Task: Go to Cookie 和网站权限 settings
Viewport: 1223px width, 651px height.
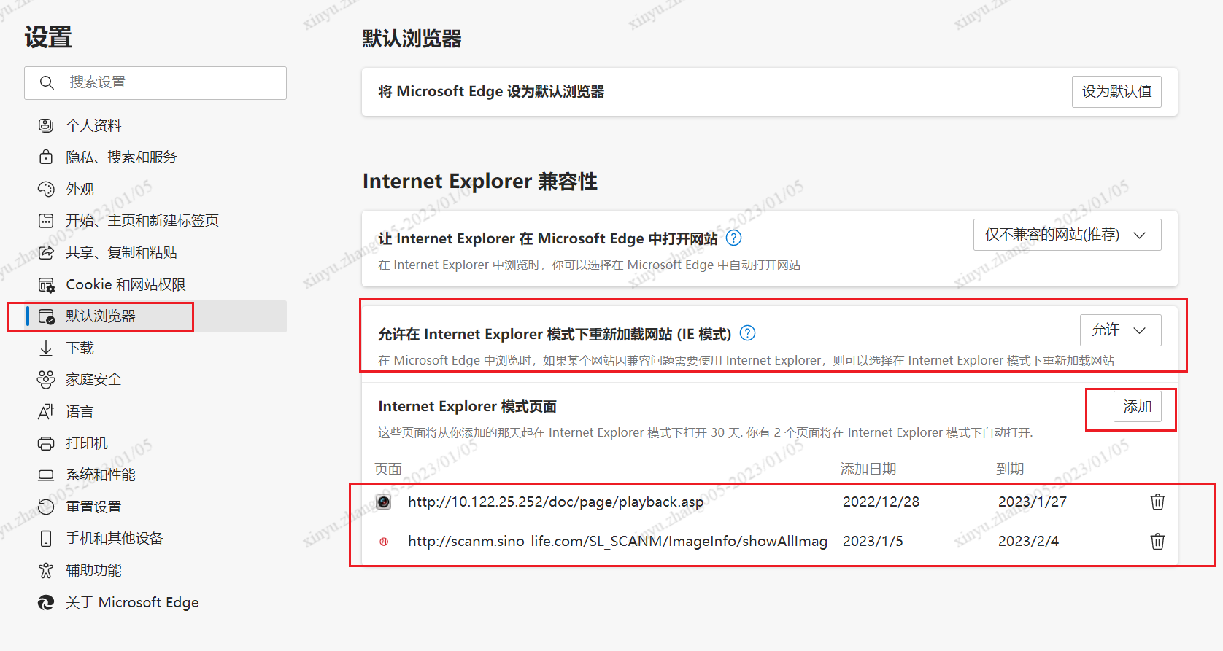Action: pos(126,284)
